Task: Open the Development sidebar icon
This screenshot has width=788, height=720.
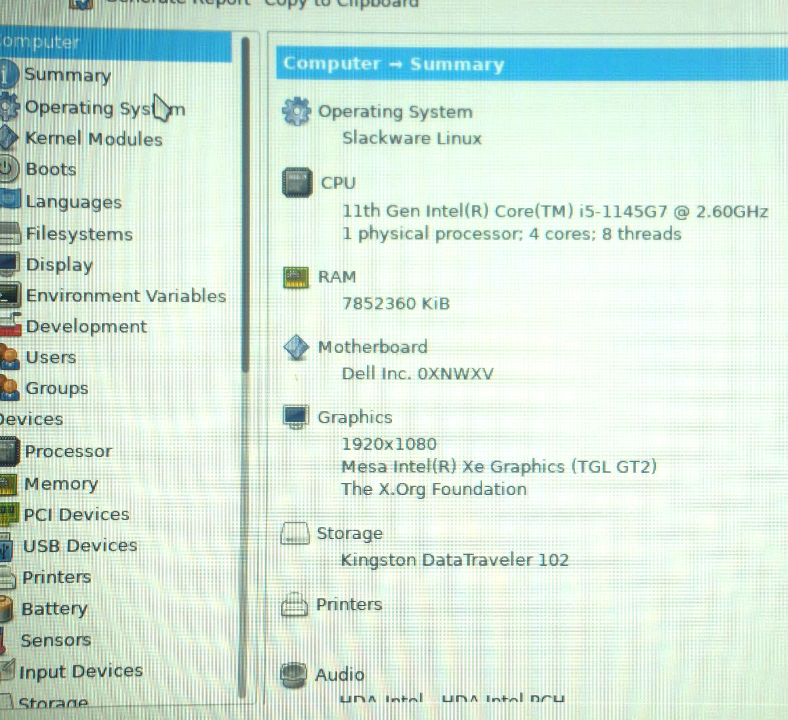Action: [11, 325]
